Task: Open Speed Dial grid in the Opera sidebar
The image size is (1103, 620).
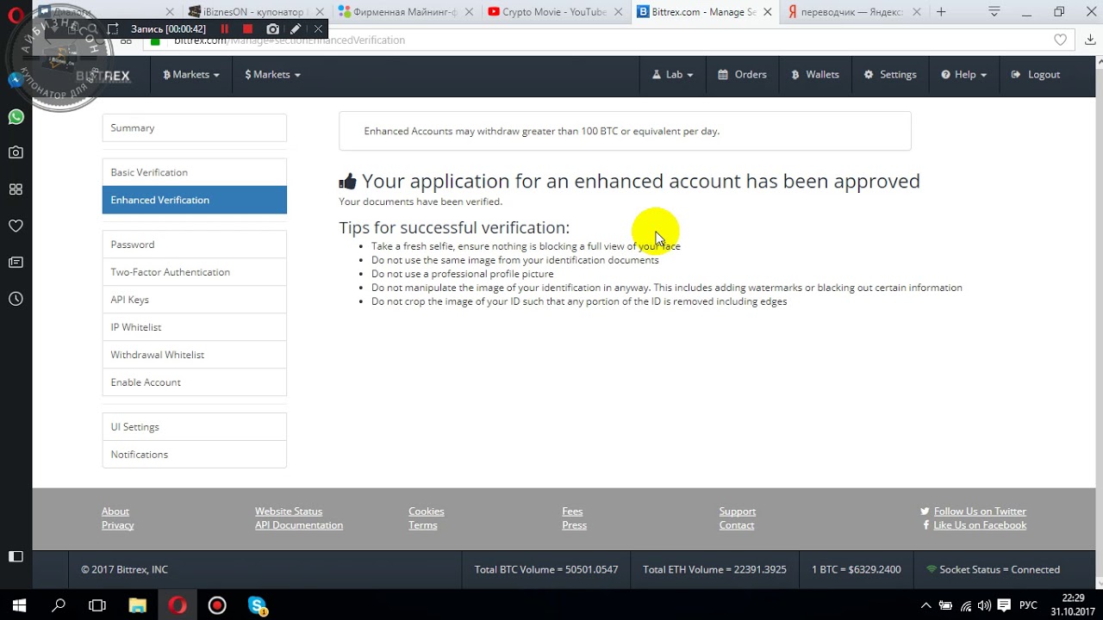Action: (16, 189)
